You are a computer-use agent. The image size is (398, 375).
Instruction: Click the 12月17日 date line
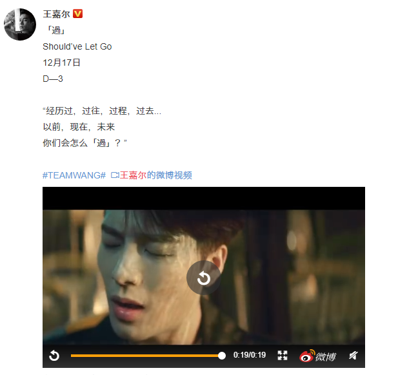(x=61, y=63)
